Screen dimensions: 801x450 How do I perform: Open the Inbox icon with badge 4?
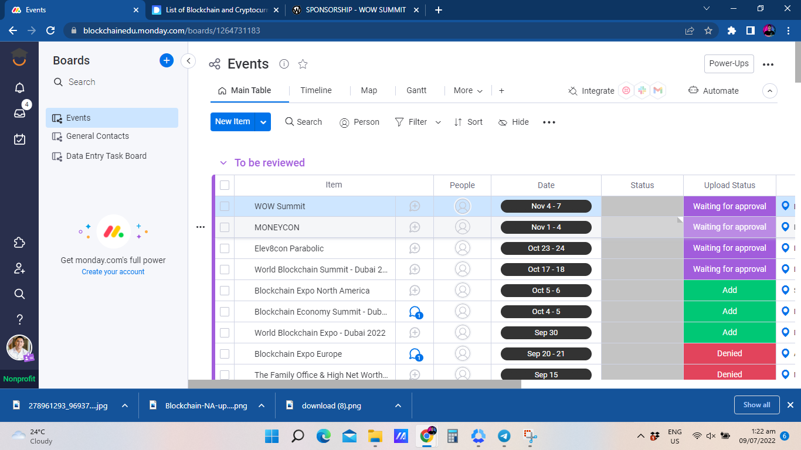click(19, 113)
